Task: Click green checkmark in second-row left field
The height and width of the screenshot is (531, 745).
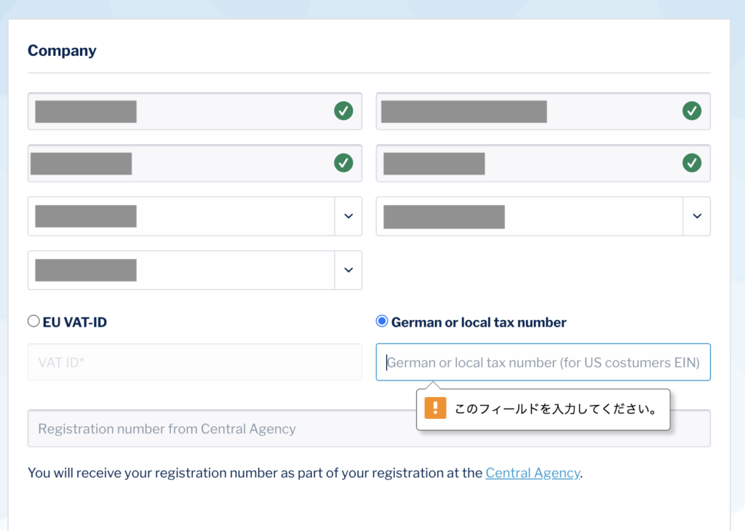Action: (x=343, y=163)
